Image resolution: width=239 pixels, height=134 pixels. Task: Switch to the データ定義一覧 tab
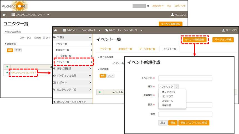[147, 49]
